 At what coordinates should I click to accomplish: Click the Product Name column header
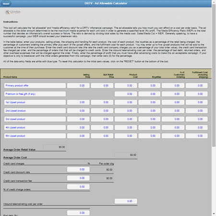tap(10, 77)
